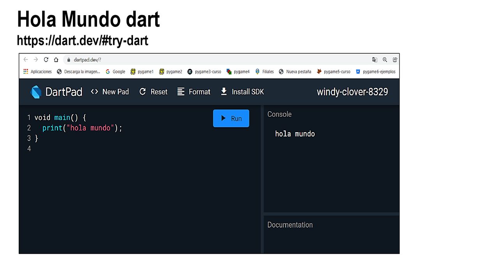Click the zoom magnifier icon in address bar
The width and height of the screenshot is (499, 280).
click(x=385, y=59)
